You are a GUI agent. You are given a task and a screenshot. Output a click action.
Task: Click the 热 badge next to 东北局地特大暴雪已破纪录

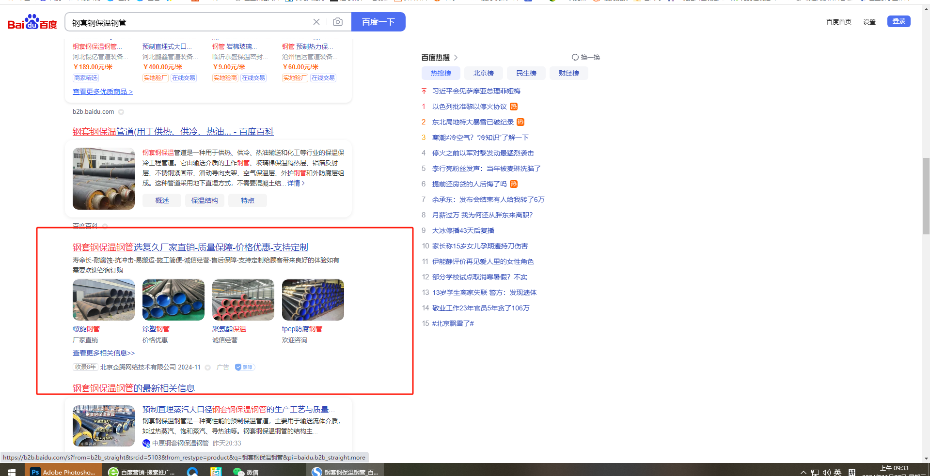tap(520, 122)
